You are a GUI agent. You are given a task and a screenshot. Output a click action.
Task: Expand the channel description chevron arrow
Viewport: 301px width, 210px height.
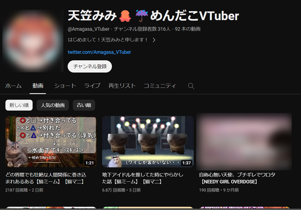[x=154, y=40]
